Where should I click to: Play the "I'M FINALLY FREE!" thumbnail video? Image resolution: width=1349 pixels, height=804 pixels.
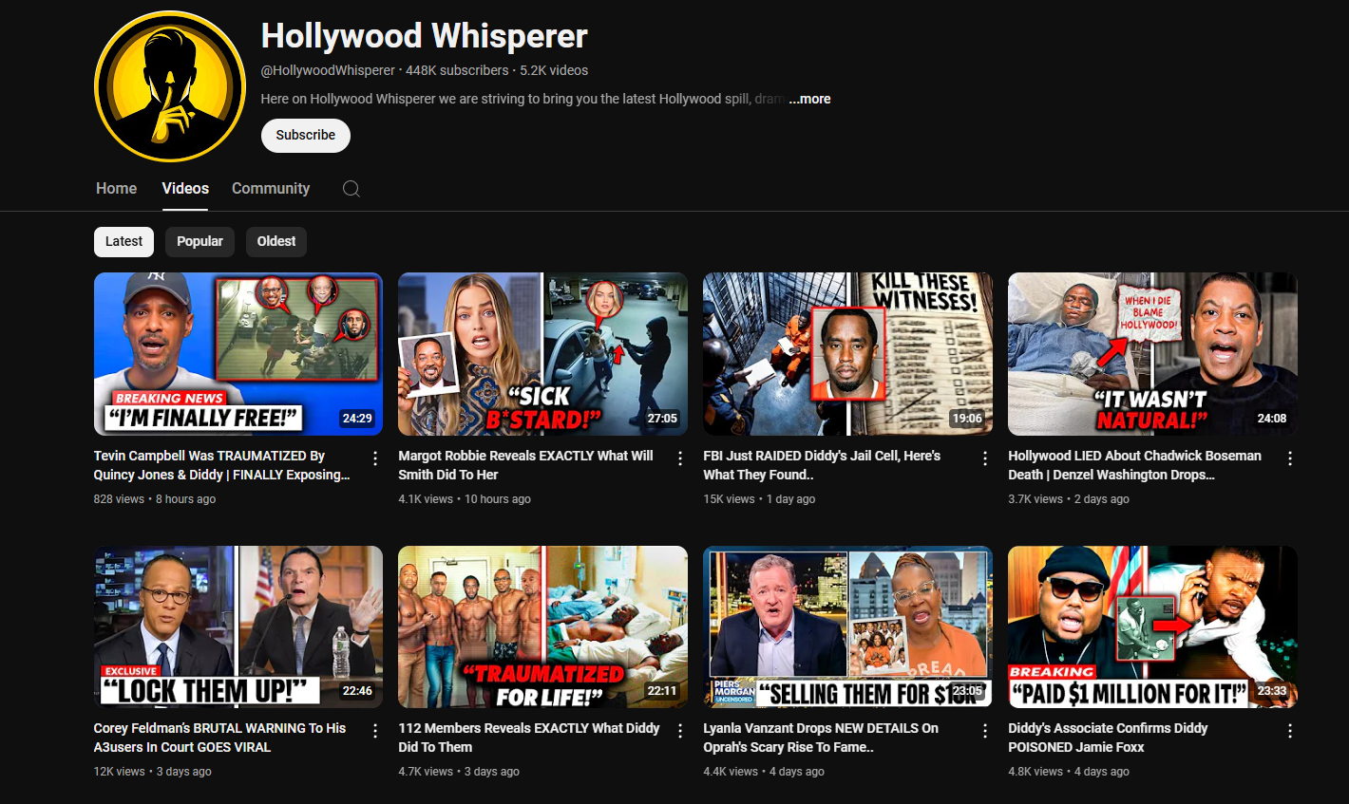click(238, 354)
